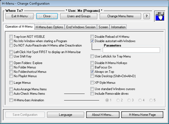Check Disable H-Menu Hotkeys

pyautogui.click(x=109, y=63)
